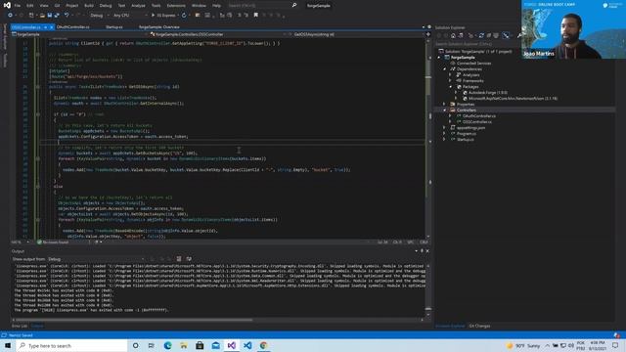Toggle Solution Explorer preview selected items icon
This screenshot has height=352, width=626.
(506, 35)
